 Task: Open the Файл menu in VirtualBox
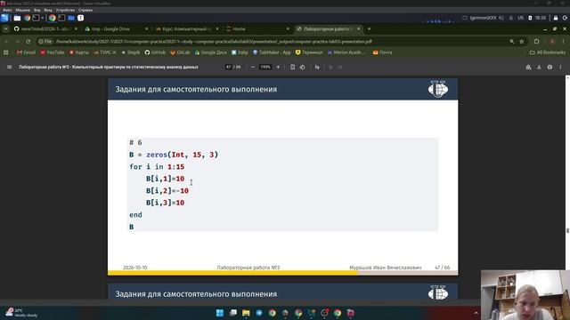coord(7,10)
